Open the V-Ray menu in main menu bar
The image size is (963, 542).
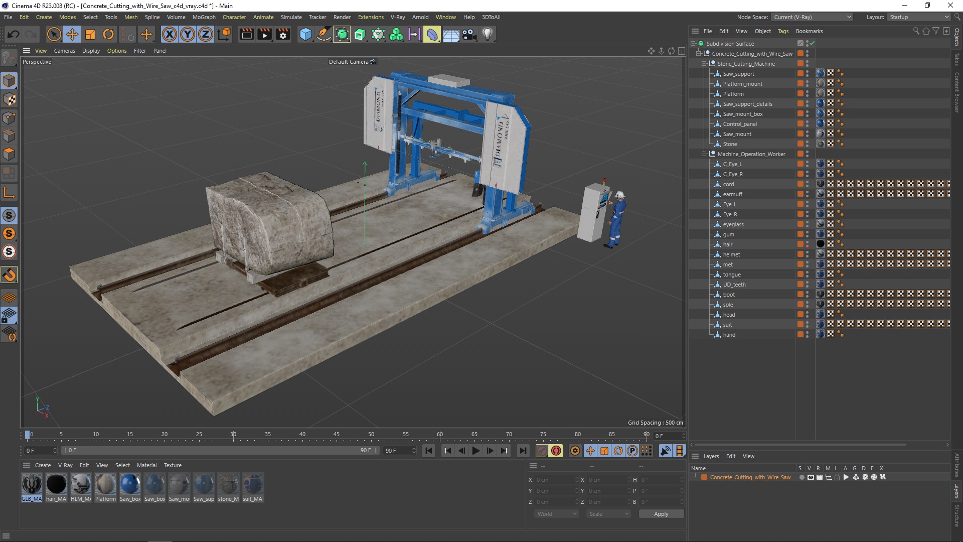pyautogui.click(x=398, y=17)
